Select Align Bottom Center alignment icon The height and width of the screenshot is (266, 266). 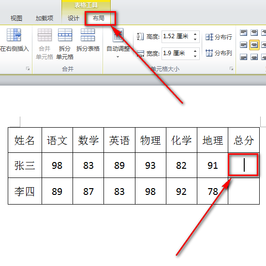[254, 57]
